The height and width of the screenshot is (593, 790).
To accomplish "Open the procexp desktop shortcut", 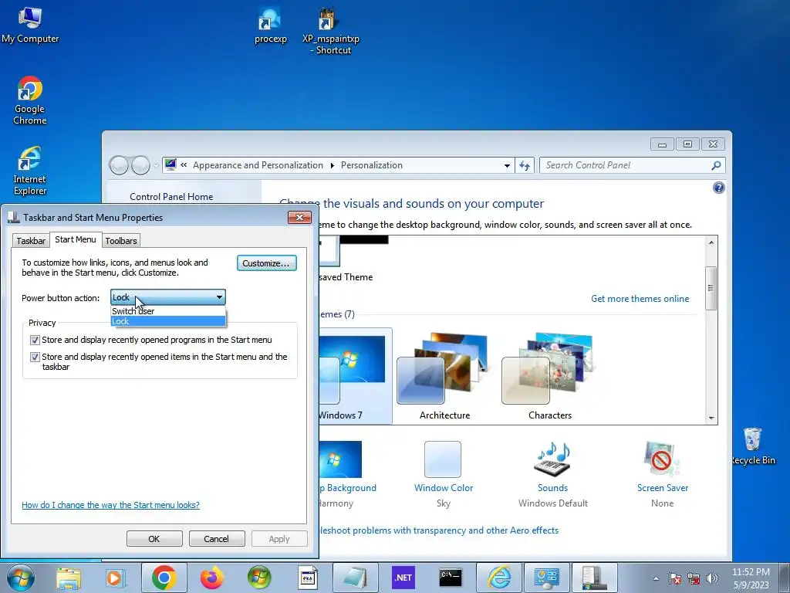I will coord(270,26).
